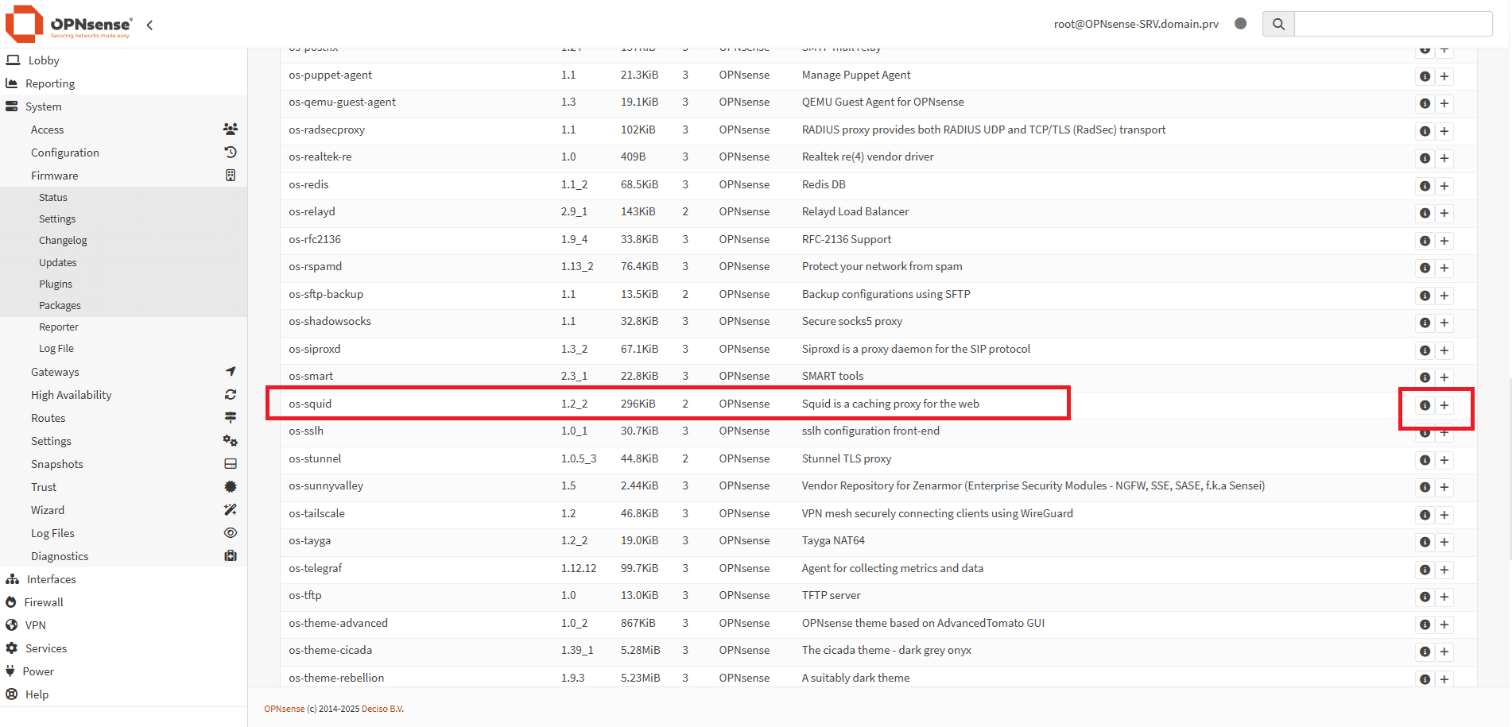Click the High Availability sync icon
This screenshot has width=1512, height=727.
click(x=231, y=394)
